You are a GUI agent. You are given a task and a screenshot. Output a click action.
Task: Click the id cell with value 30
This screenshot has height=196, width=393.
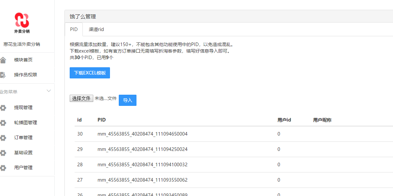[x=80, y=134]
